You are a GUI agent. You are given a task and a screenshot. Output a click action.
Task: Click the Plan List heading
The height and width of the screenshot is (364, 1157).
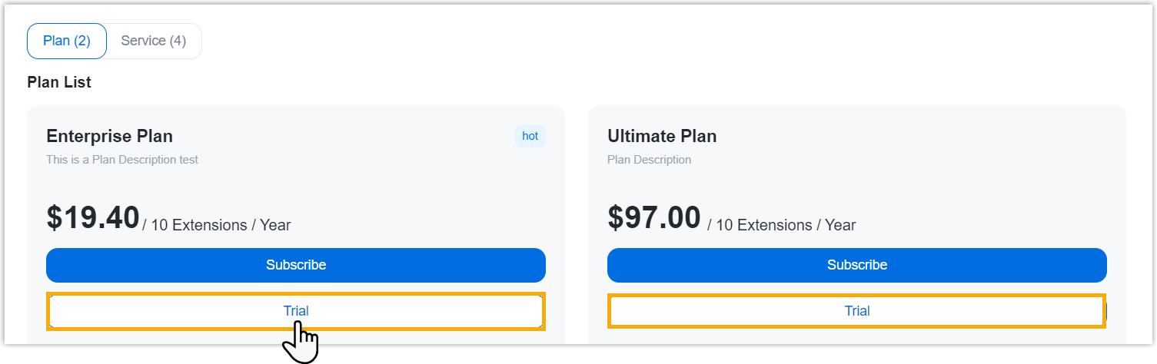(59, 82)
